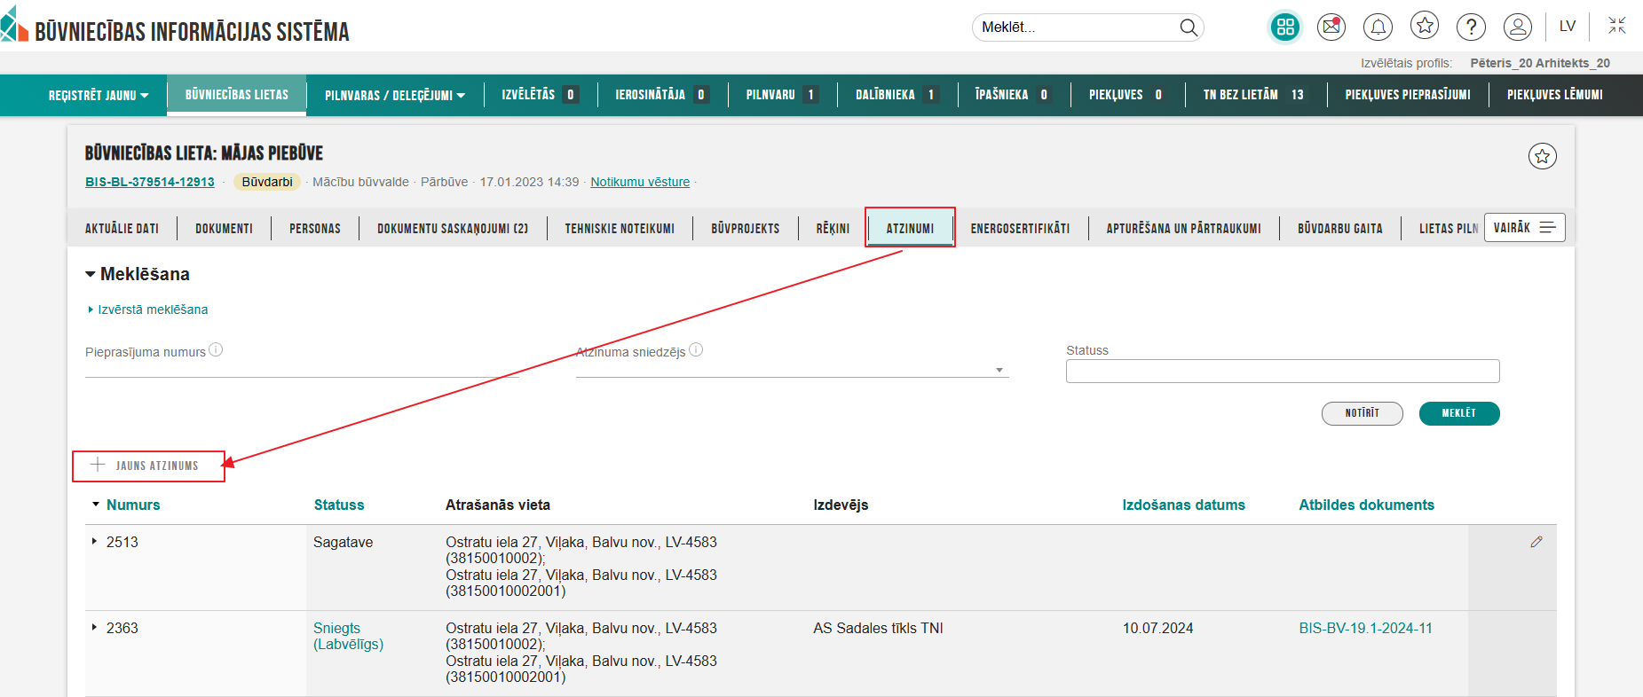Expand Izvērstā meklēšana
This screenshot has width=1643, height=697.
point(148,309)
